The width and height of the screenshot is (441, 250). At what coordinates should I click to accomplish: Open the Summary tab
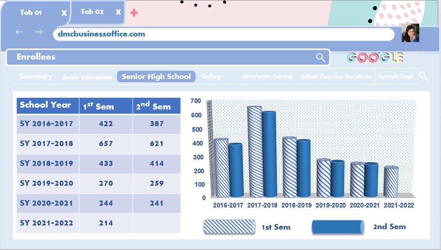point(36,77)
